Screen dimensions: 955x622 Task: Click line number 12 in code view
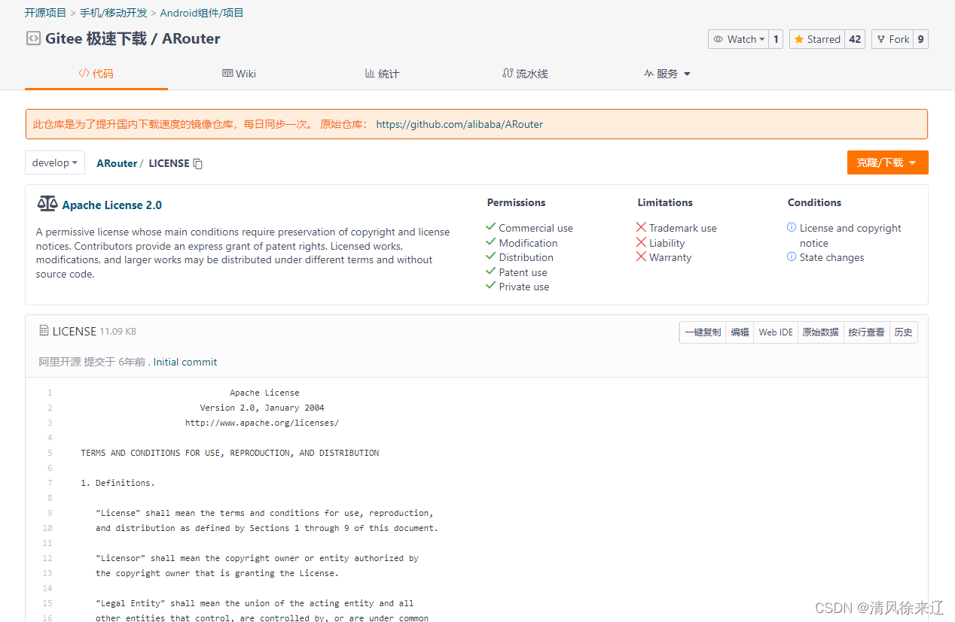(48, 558)
